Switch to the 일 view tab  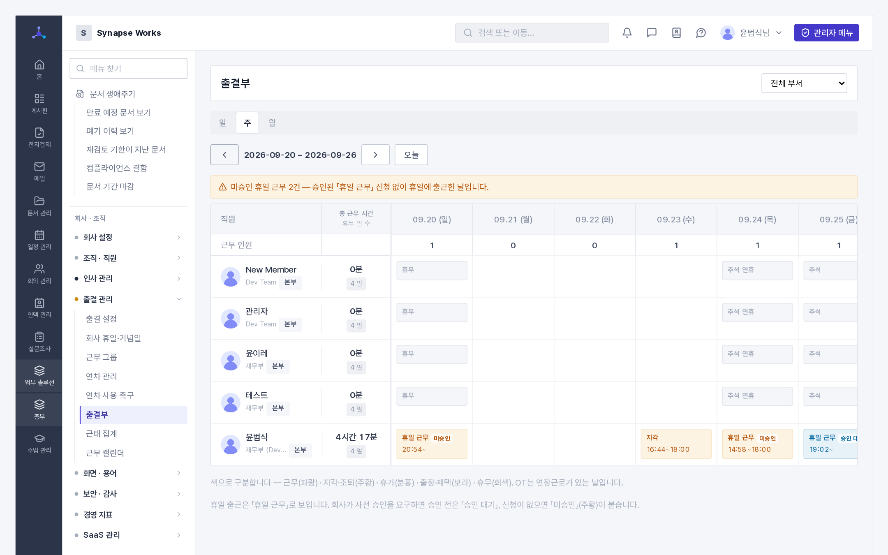coord(222,123)
